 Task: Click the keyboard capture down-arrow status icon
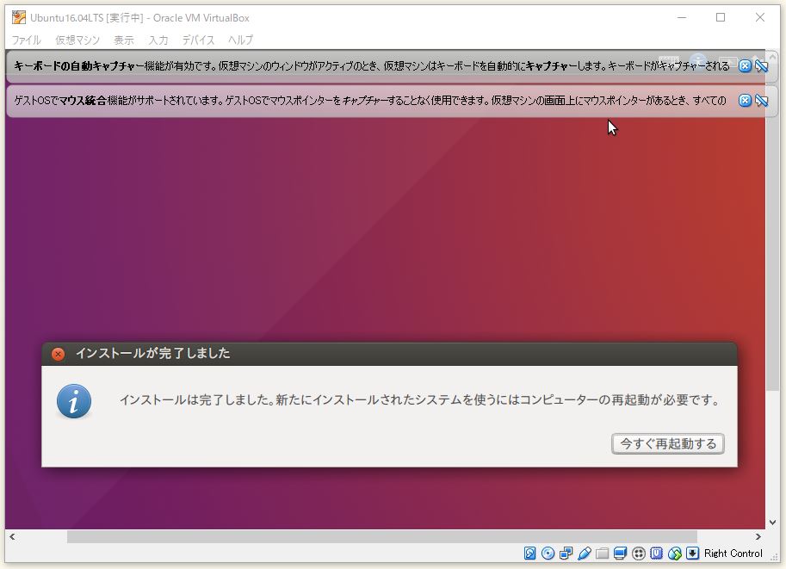click(693, 553)
